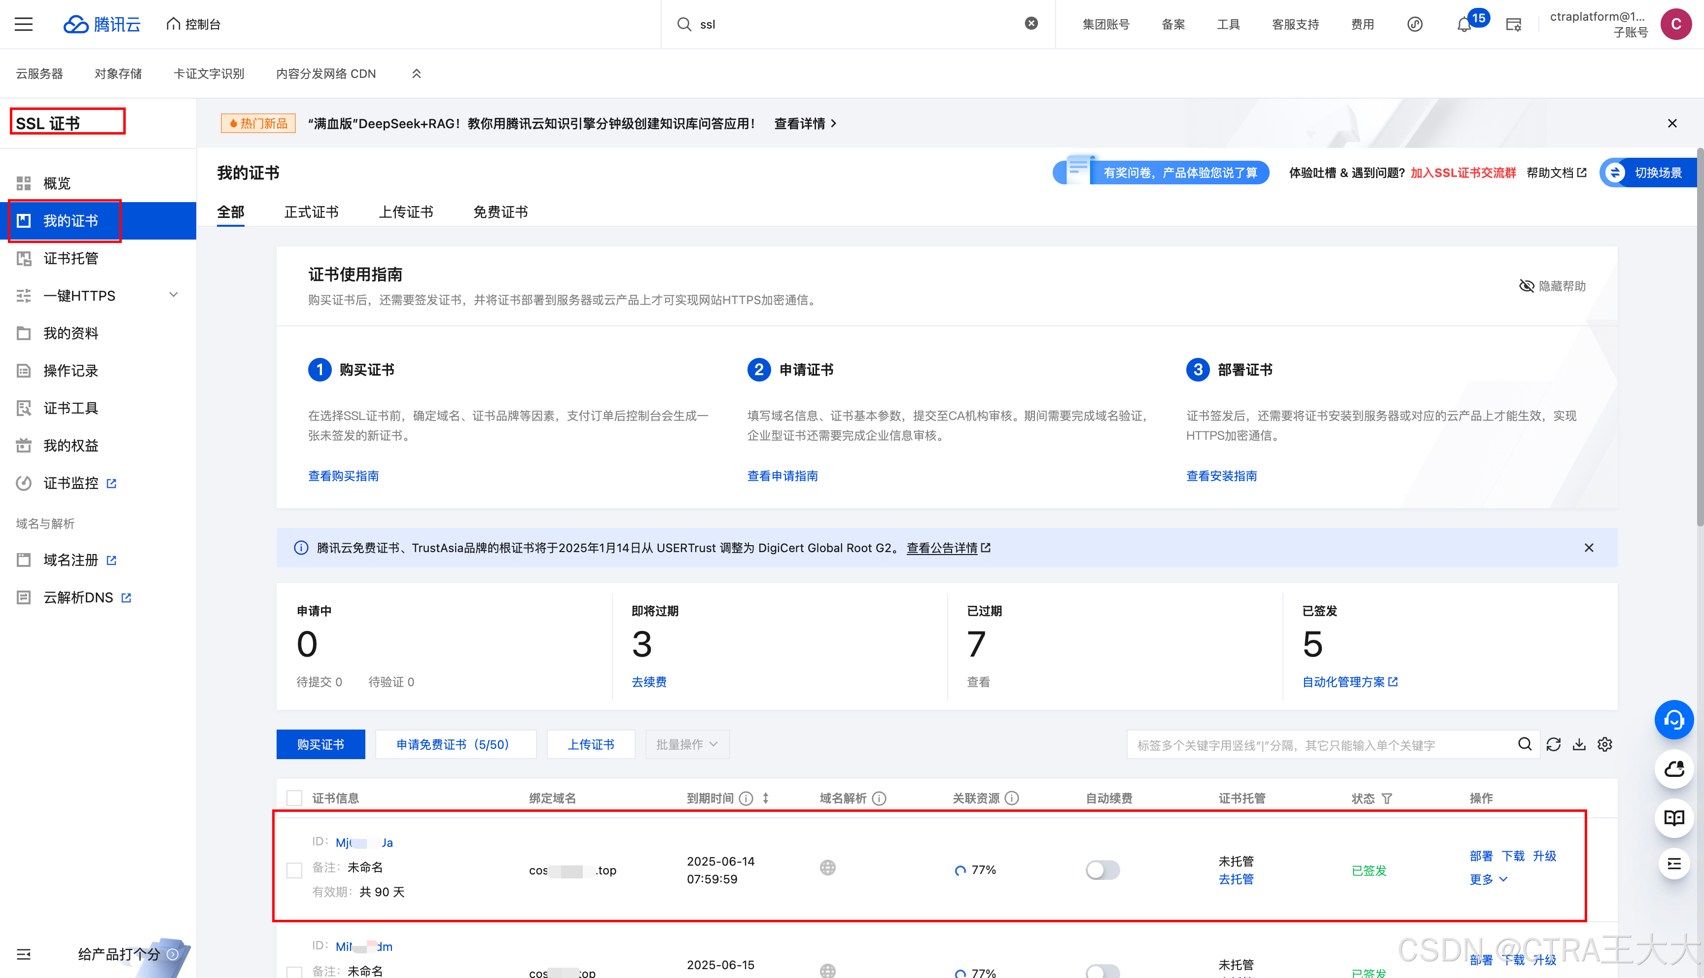Click search magnifier in certificate filter

pos(1525,744)
